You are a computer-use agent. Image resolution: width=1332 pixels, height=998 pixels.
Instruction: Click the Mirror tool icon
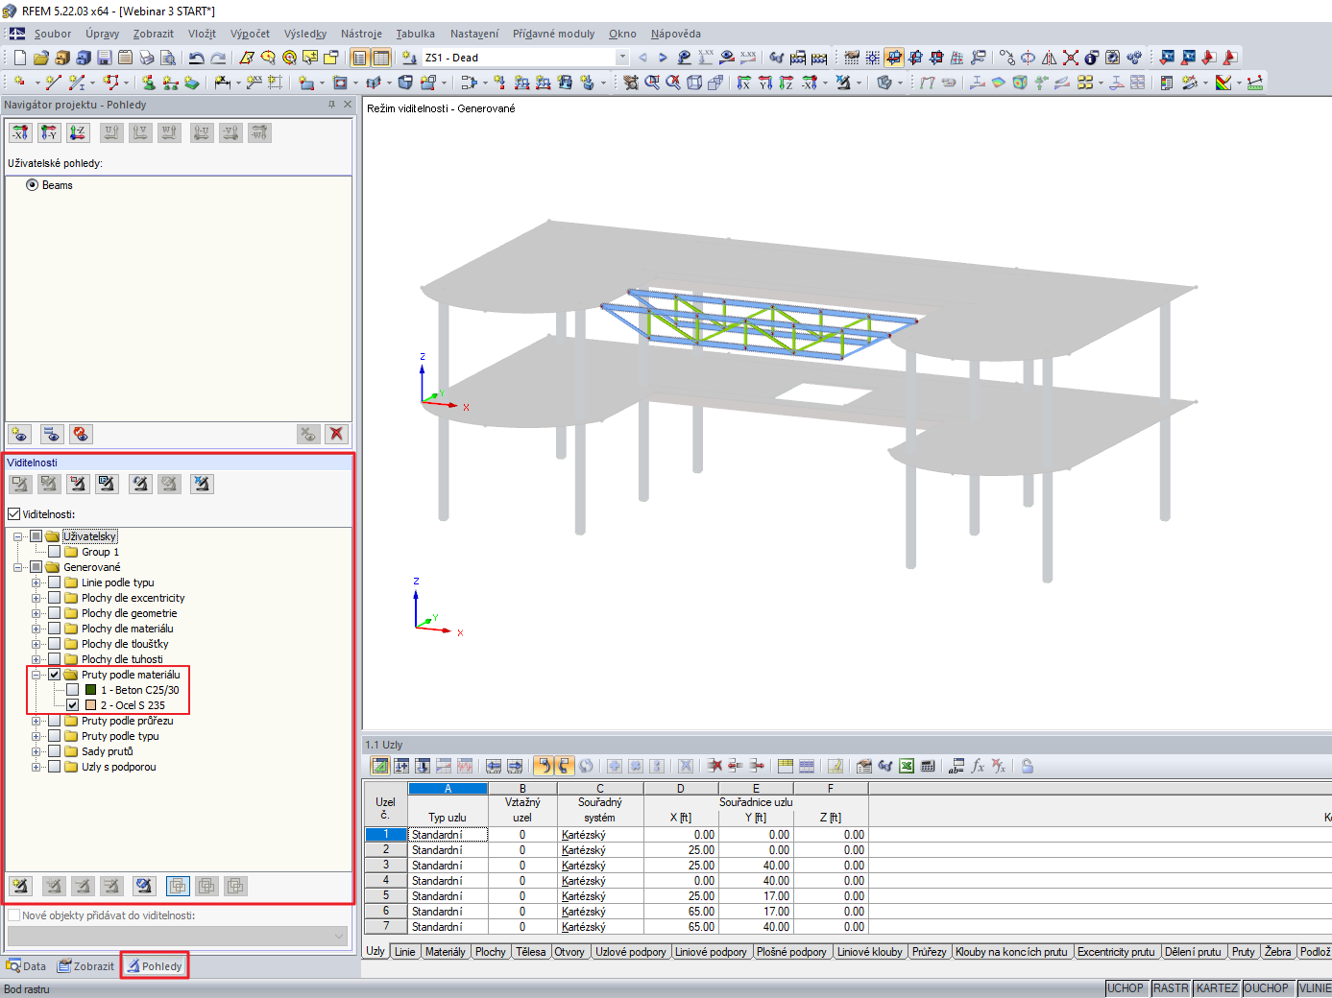[1050, 58]
